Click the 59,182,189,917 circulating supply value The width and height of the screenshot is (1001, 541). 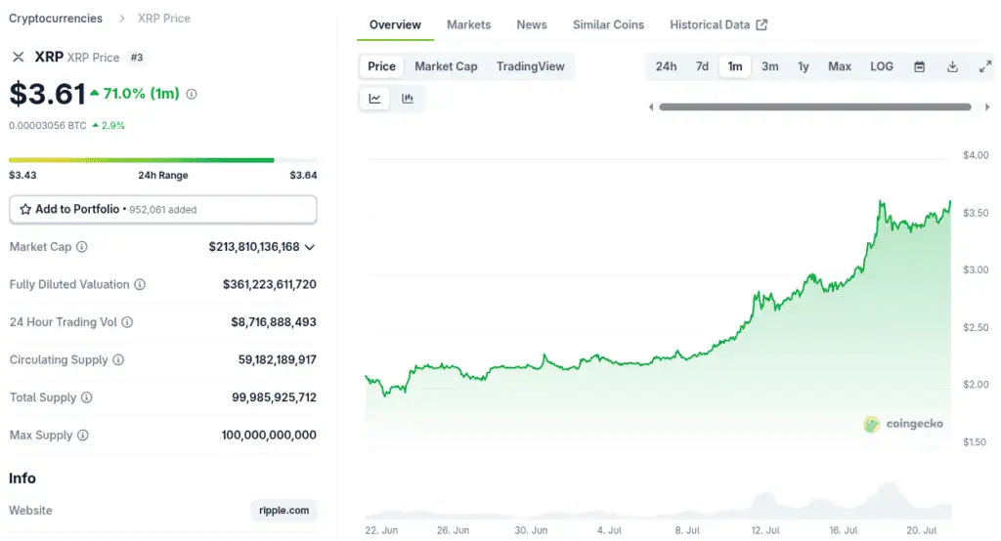click(277, 359)
